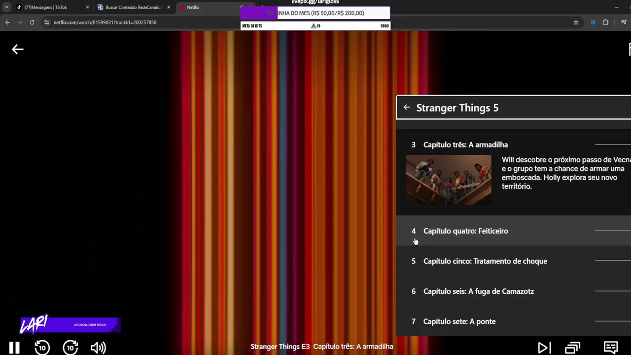Click the browser back button
Screen dimensions: 631x355
pyautogui.click(x=7, y=22)
